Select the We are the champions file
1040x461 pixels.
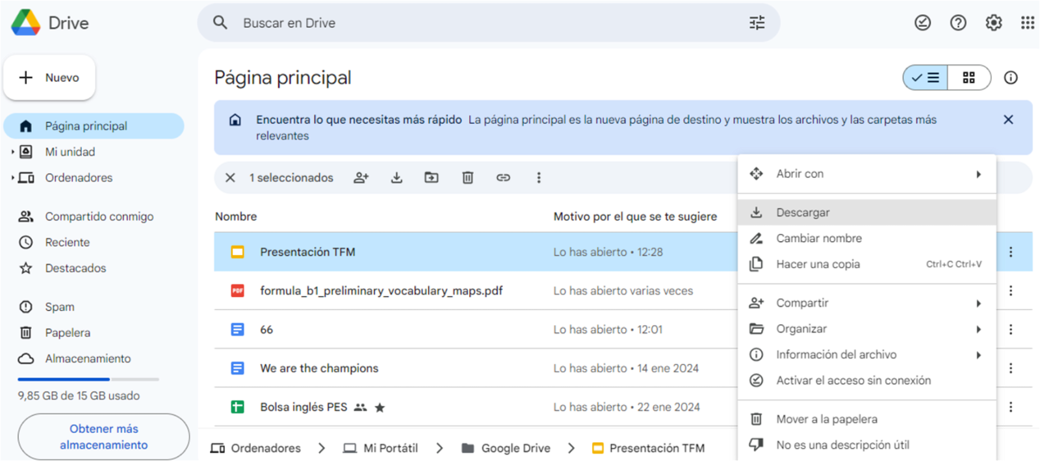point(319,368)
